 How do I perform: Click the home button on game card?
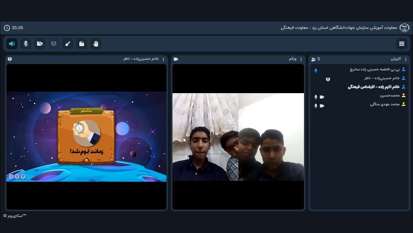click(87, 160)
